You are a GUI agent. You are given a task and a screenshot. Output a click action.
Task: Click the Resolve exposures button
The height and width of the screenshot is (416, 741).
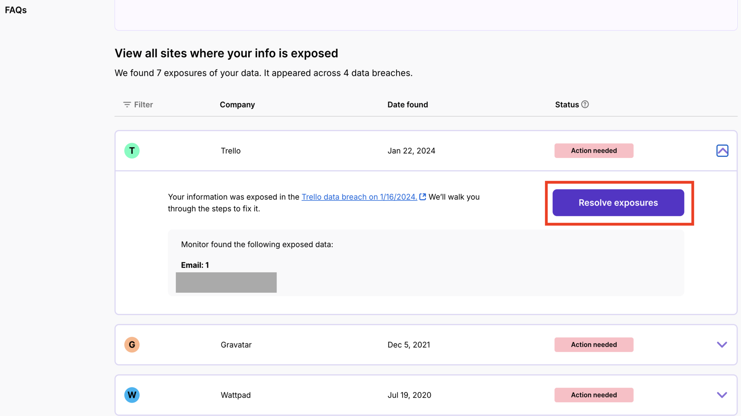(x=618, y=203)
